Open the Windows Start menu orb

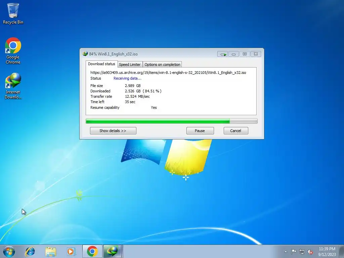pos(9,251)
